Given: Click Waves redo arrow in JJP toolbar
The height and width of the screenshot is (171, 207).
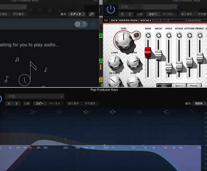Looking at the screenshot, I should (164, 20).
